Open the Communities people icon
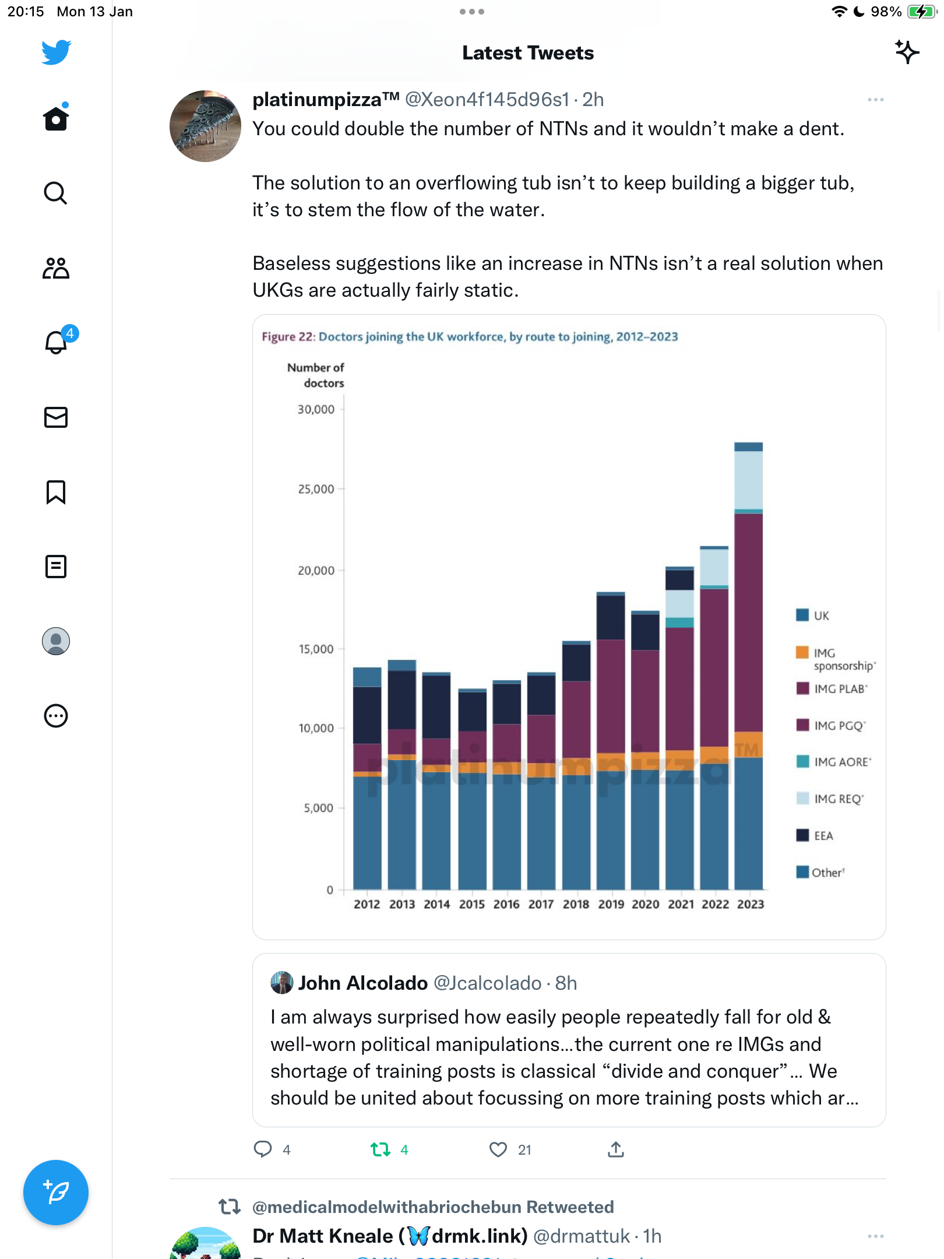Screen dimensions: 944x1259 click(x=56, y=268)
